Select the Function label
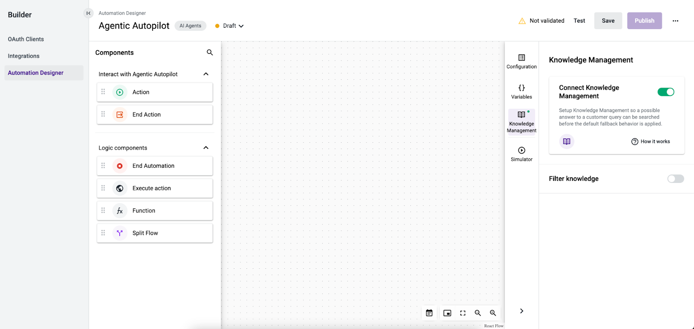Image resolution: width=694 pixels, height=329 pixels. pyautogui.click(x=144, y=211)
